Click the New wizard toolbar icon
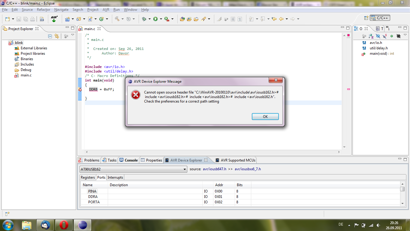This screenshot has height=231, width=410. [8, 19]
